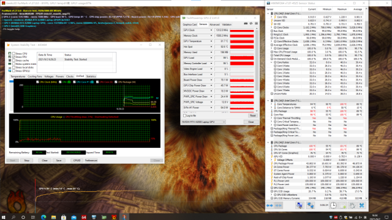Open Microsoft Store from the taskbar
Viewport: 392px width, 220px height.
(64, 218)
